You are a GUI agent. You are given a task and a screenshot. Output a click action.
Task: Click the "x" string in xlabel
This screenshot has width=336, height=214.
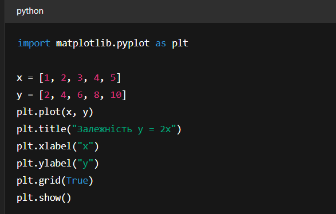(85, 146)
